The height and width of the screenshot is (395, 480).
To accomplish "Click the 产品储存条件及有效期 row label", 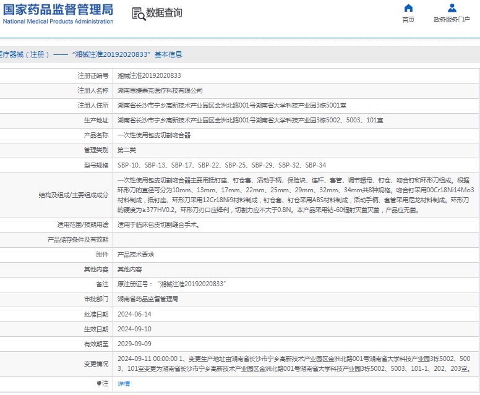I will [x=78, y=240].
